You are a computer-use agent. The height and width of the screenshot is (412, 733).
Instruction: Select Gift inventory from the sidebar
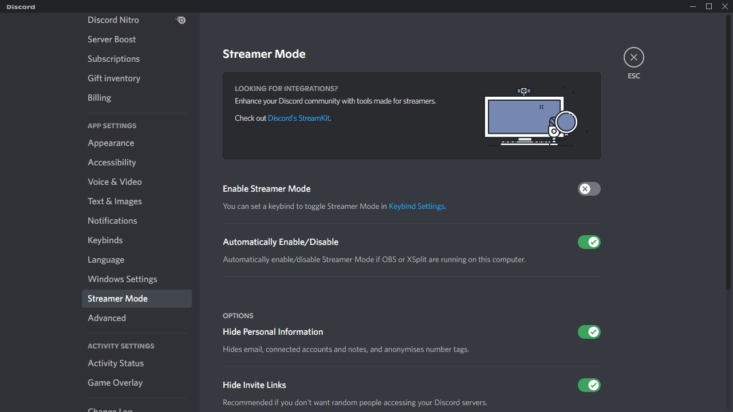pos(136,78)
